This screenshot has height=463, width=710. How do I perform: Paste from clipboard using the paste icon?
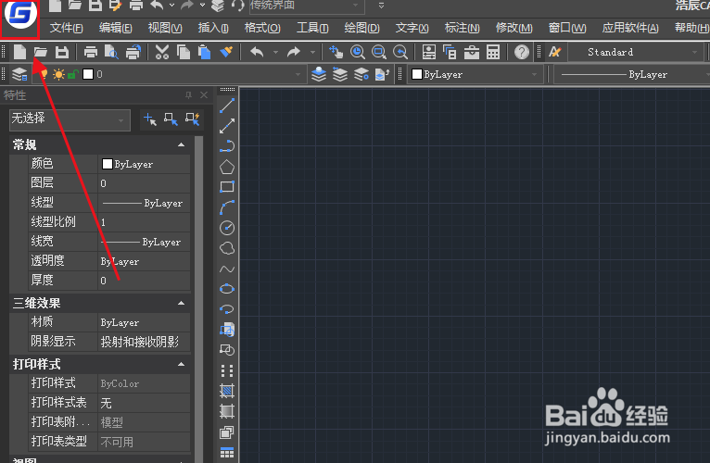(205, 52)
